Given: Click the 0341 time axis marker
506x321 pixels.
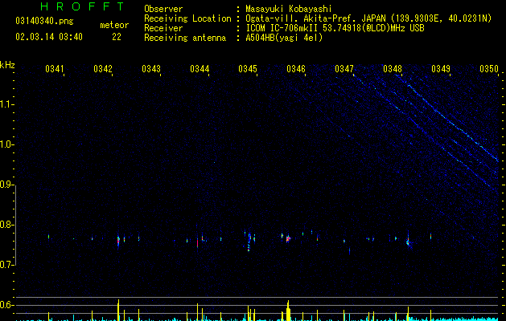Looking at the screenshot, I should (55, 69).
